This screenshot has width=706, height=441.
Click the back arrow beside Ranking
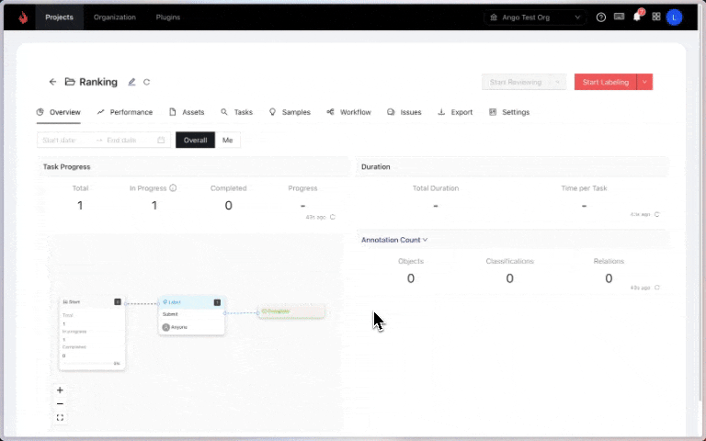coord(52,82)
